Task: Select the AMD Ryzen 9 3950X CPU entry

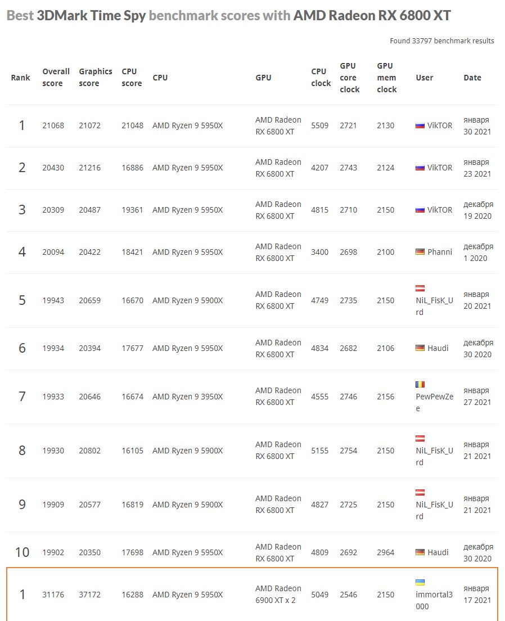Action: click(187, 397)
